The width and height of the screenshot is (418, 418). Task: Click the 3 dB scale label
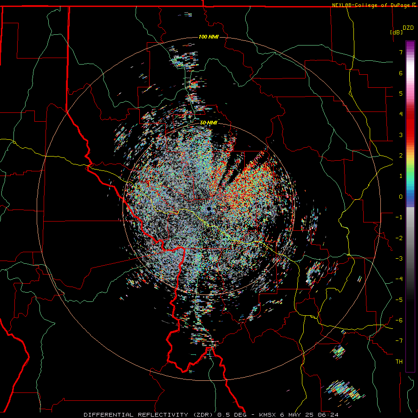tap(401, 135)
